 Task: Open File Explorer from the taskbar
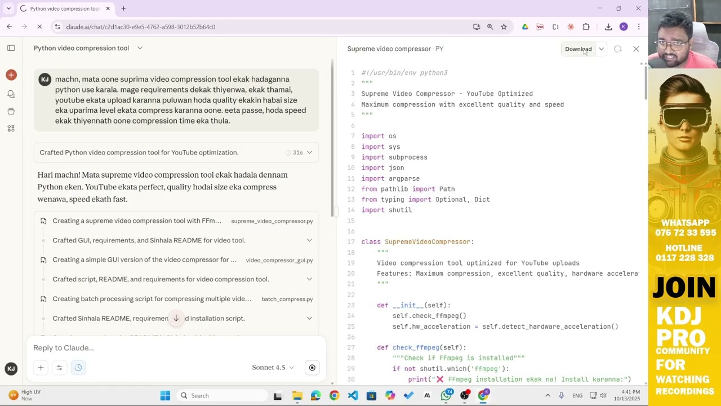coord(297,395)
